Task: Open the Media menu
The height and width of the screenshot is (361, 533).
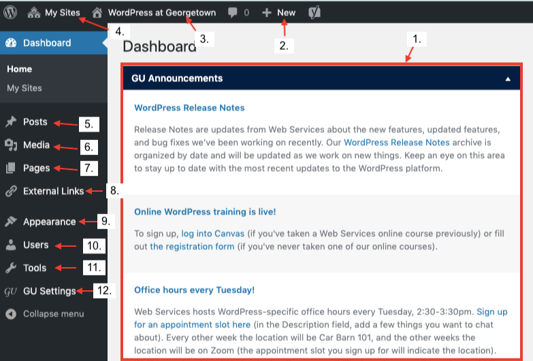Action: 36,145
